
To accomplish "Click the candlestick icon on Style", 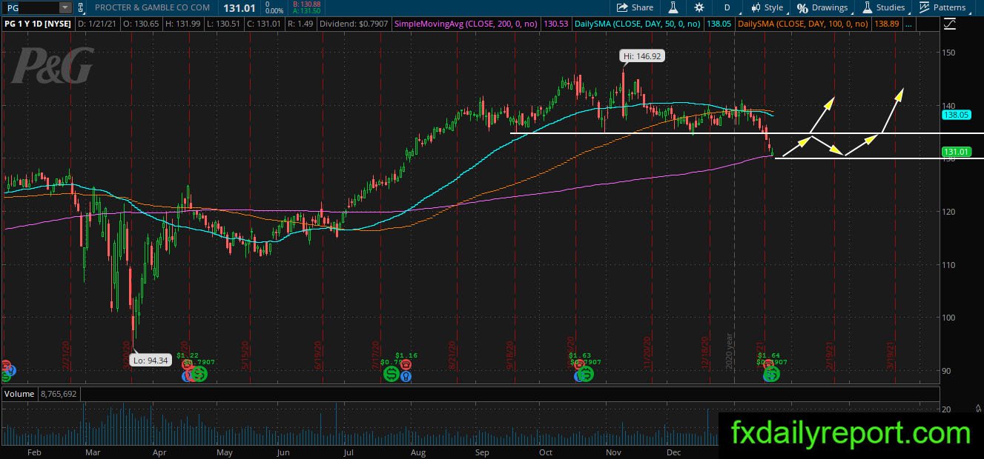I will pyautogui.click(x=756, y=7).
